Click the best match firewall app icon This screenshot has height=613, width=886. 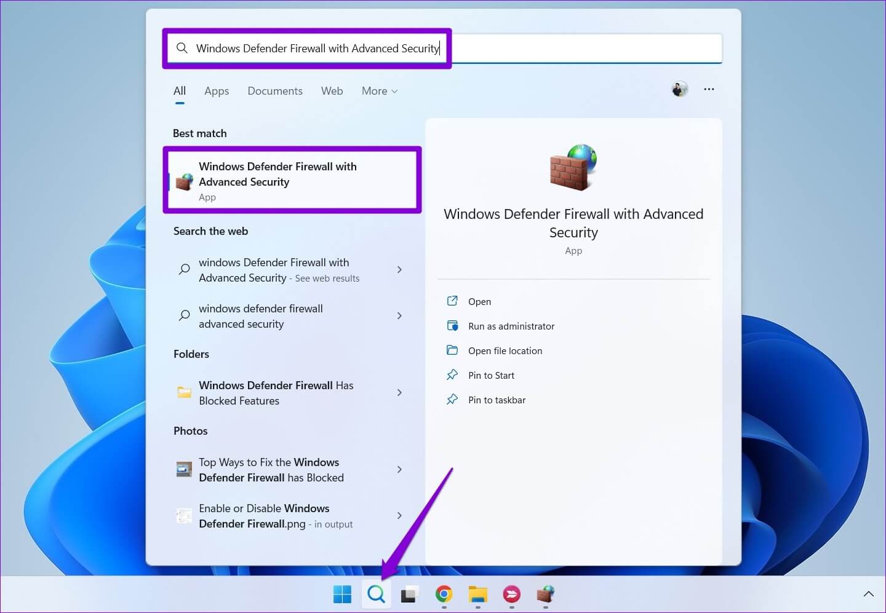[x=184, y=181]
